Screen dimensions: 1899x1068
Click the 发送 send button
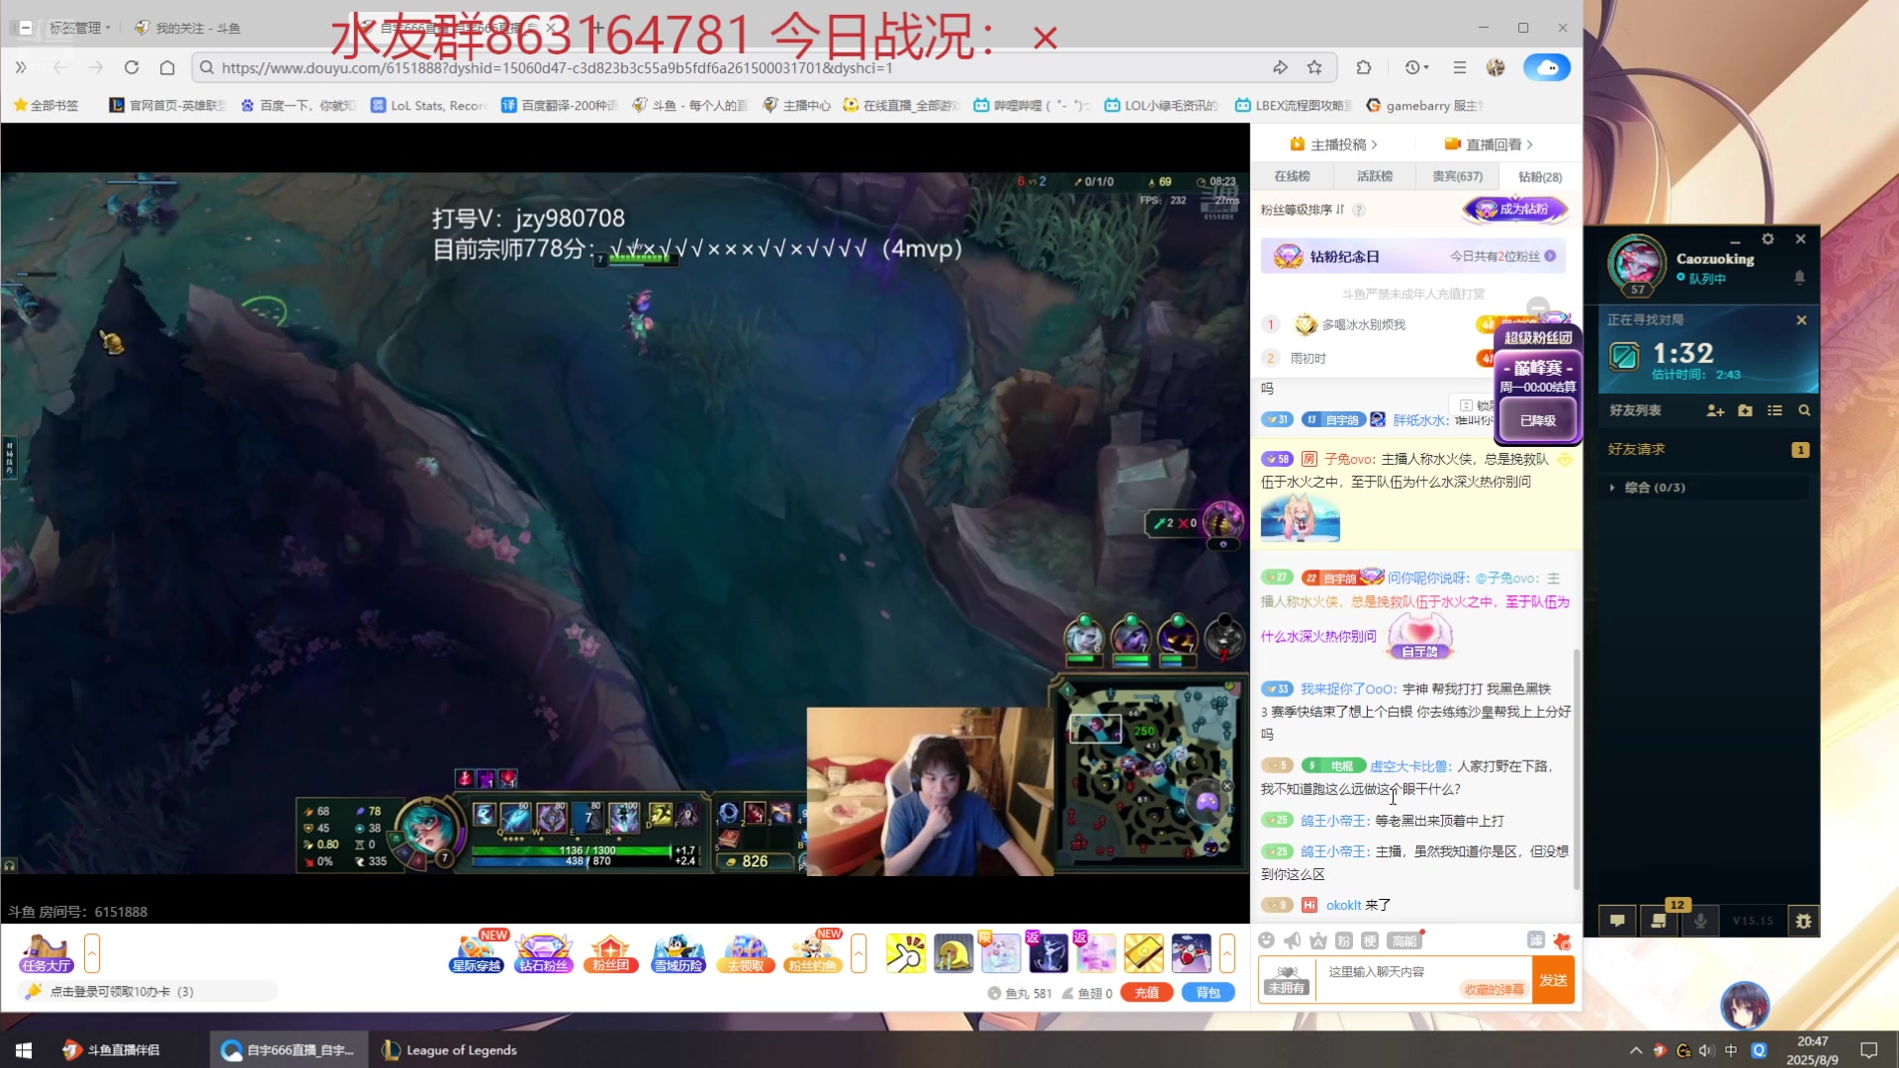pyautogui.click(x=1553, y=980)
